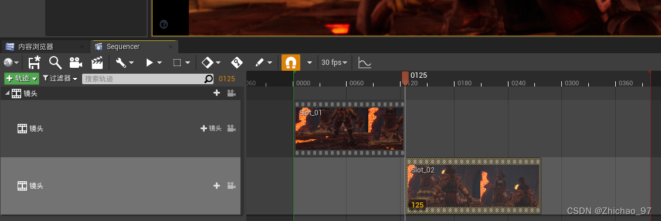Close the Content Browser tab
Image resolution: width=661 pixels, height=221 pixels.
click(82, 47)
